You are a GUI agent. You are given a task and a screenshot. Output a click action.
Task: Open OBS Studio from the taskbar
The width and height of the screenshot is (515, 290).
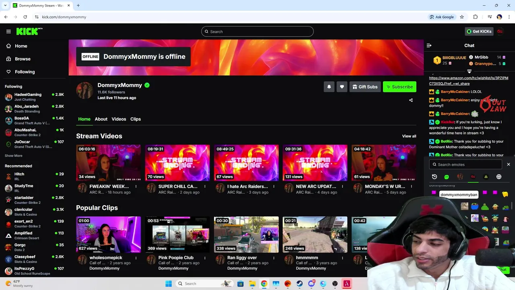pyautogui.click(x=335, y=284)
